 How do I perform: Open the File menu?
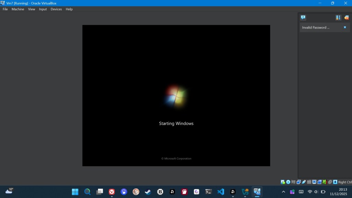pos(5,9)
